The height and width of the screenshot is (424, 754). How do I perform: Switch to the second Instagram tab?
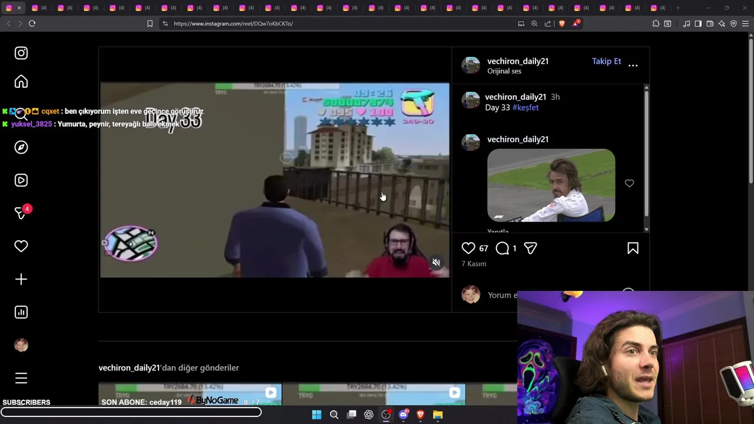pos(39,8)
